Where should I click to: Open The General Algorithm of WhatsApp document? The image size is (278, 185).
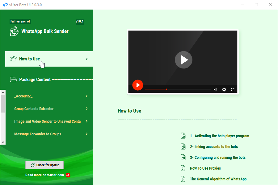(218, 179)
